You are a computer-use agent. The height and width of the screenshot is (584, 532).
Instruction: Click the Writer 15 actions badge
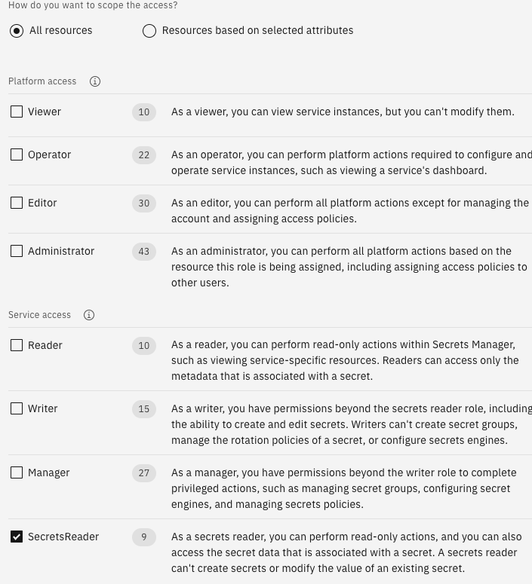[x=143, y=409]
